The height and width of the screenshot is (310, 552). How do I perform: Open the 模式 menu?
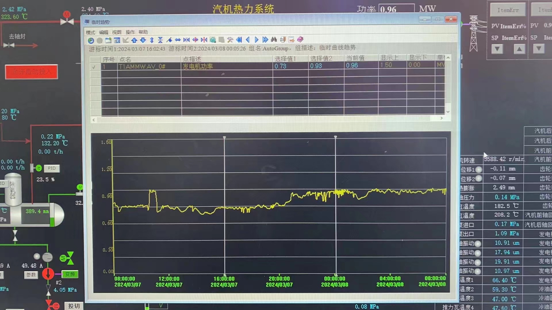pos(90,32)
